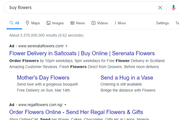Click the News newspaper icon
The image size is (179, 120).
72,23
